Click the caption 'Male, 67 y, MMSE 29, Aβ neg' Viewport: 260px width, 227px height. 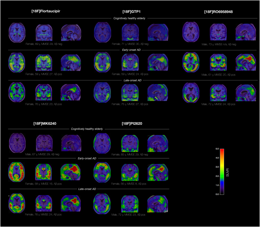[x=42, y=154]
